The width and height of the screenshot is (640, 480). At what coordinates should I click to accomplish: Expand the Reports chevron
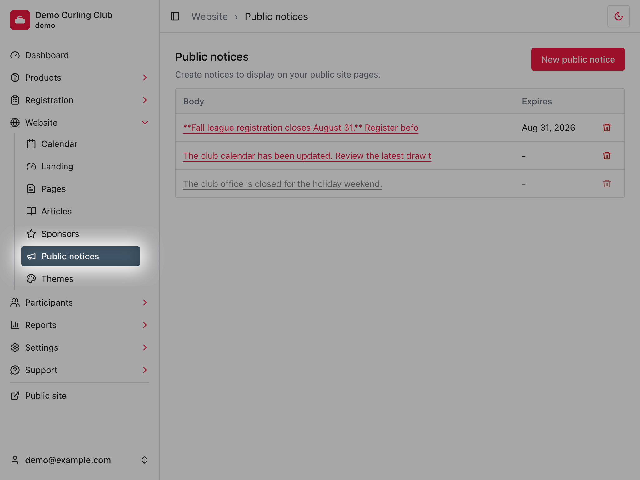click(x=145, y=325)
